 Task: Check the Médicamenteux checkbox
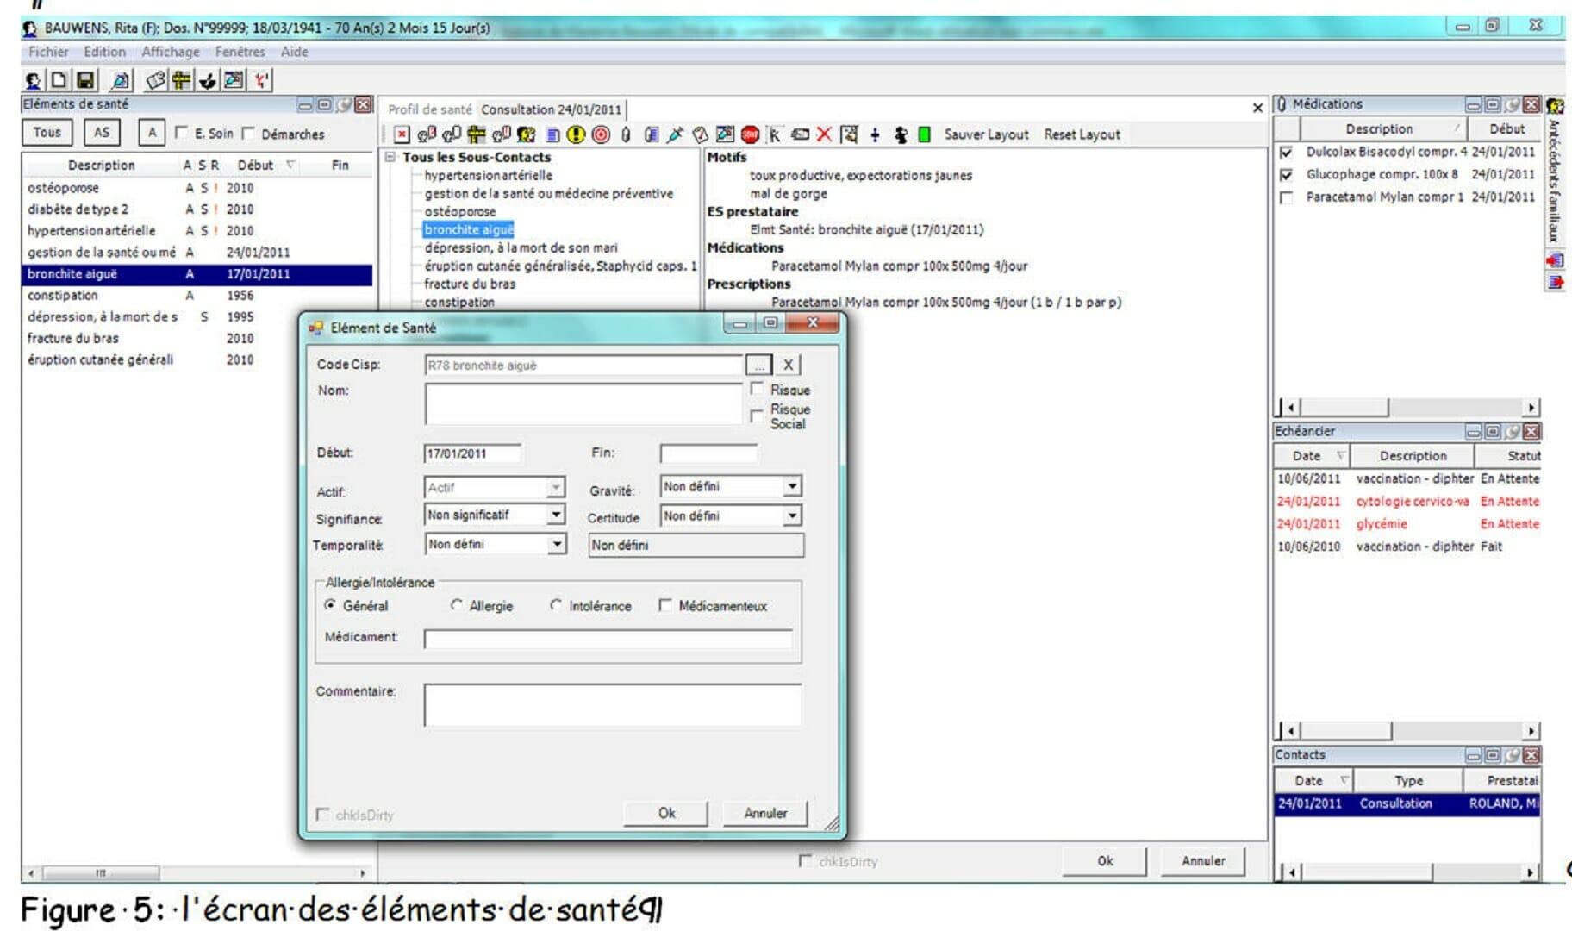click(664, 605)
